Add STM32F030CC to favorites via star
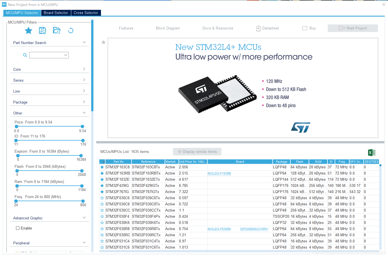 [102, 210]
